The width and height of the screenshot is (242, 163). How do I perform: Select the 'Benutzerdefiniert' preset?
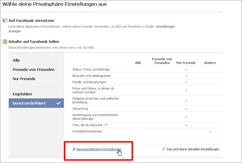(36, 103)
